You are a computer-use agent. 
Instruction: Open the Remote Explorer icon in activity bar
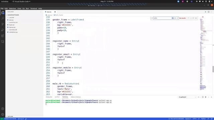click(x=3, y=41)
